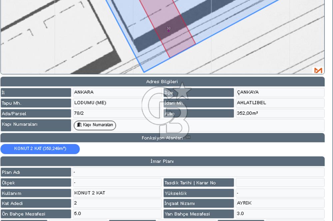
Task: Click the Kullanım label
Action: (36, 193)
